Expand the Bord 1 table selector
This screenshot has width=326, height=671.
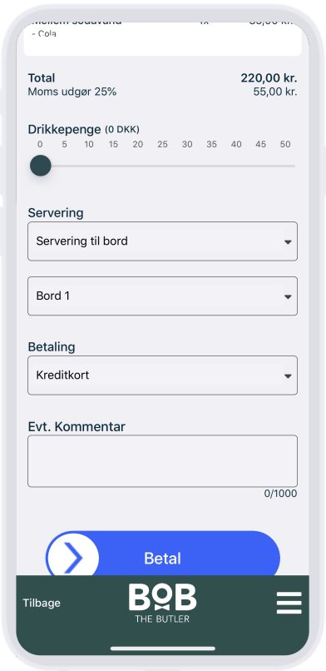(162, 296)
